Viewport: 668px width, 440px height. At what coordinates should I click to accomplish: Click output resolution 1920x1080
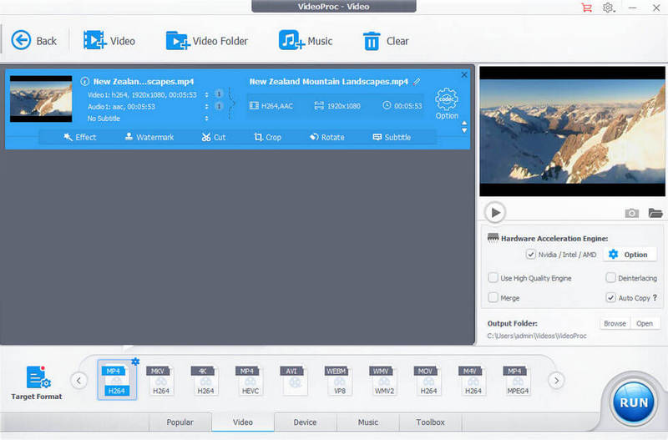point(337,106)
